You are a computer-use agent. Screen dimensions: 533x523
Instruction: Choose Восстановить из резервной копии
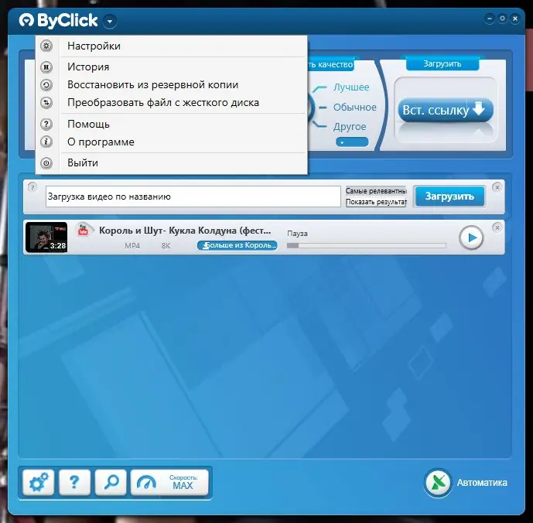(x=152, y=84)
